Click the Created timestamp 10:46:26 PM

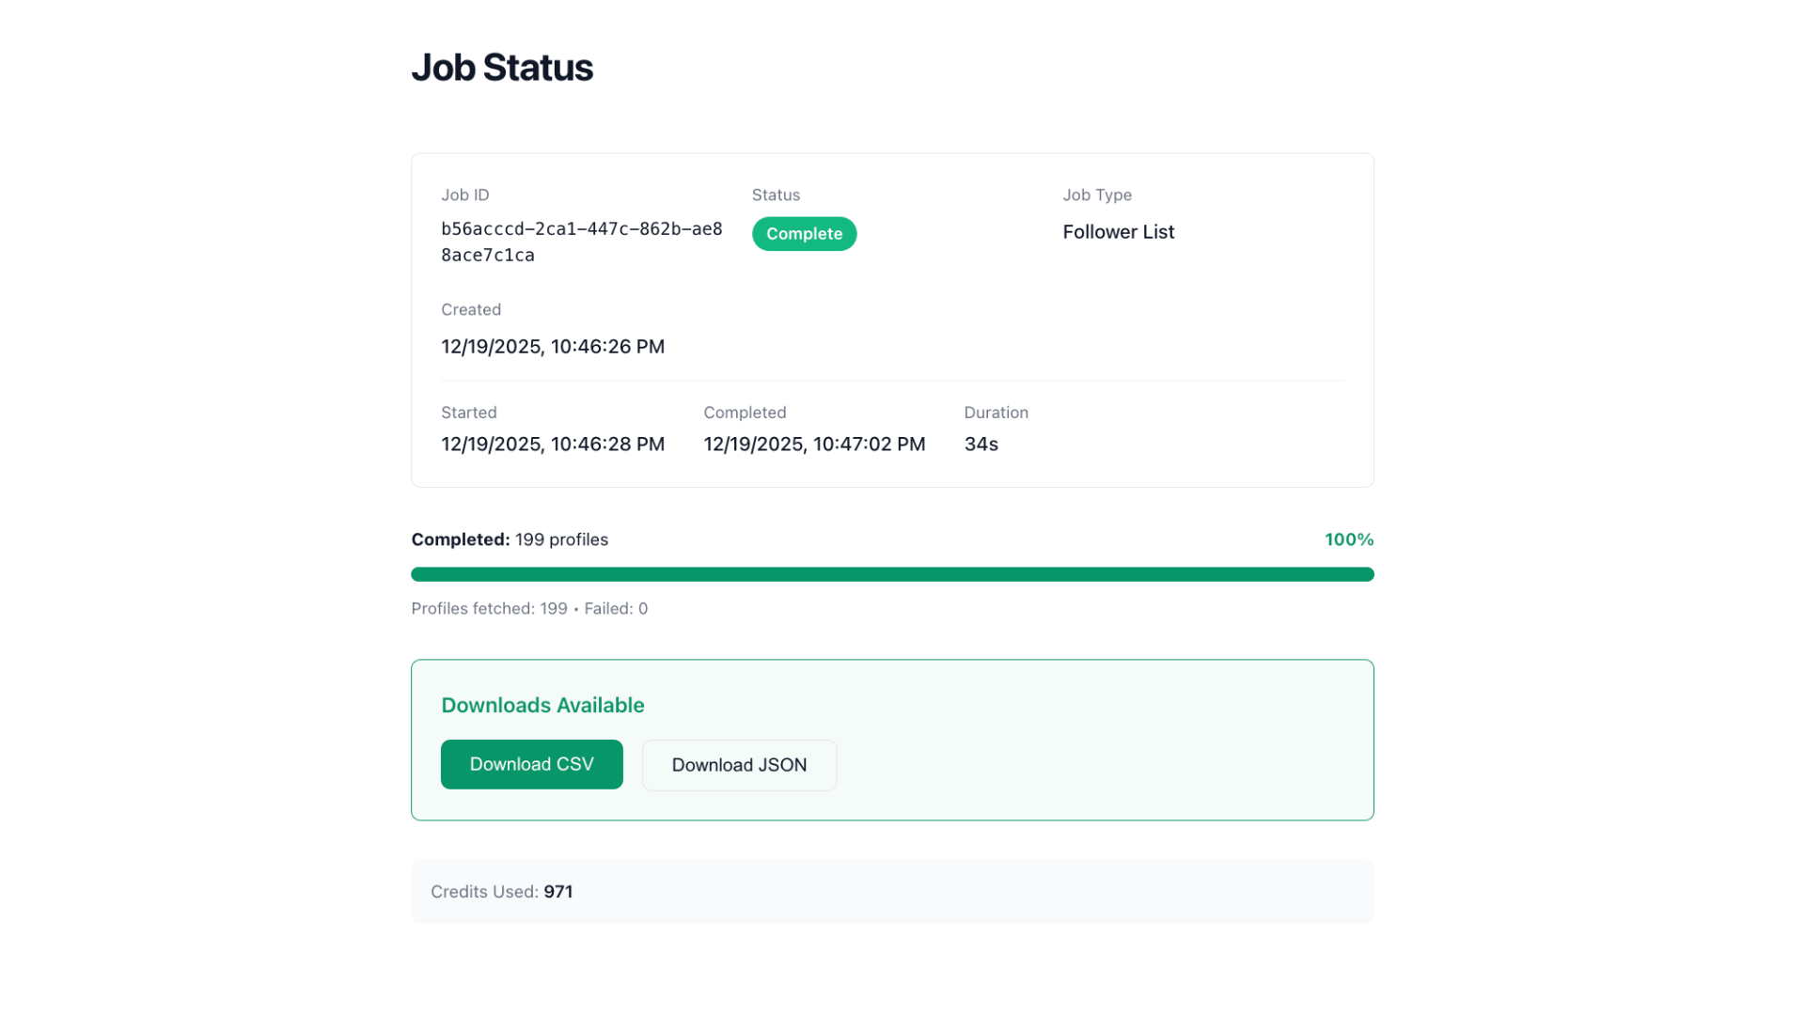tap(553, 347)
